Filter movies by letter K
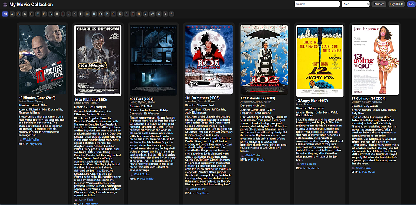Image resolution: width=416 pixels, height=205 pixels. (x=74, y=14)
